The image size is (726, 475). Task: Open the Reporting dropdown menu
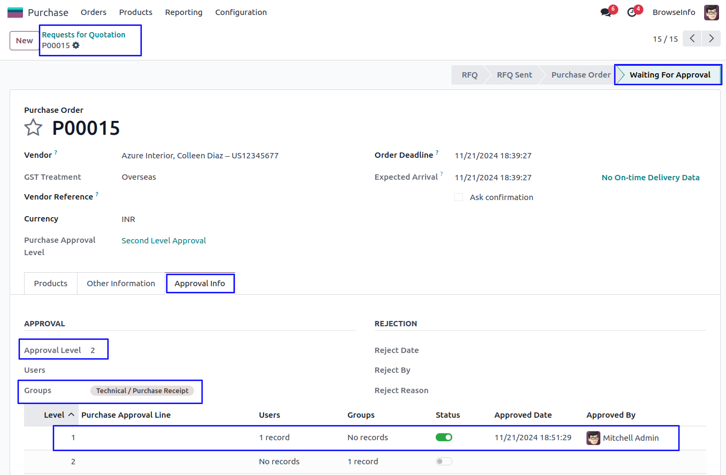(x=183, y=12)
